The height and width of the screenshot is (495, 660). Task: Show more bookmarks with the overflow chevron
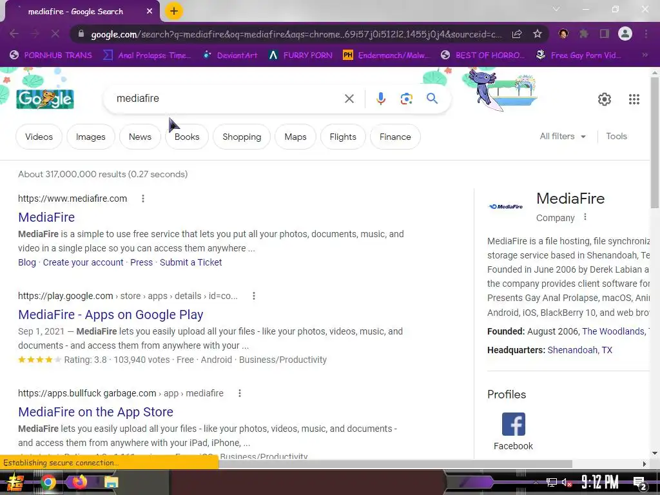pyautogui.click(x=645, y=55)
